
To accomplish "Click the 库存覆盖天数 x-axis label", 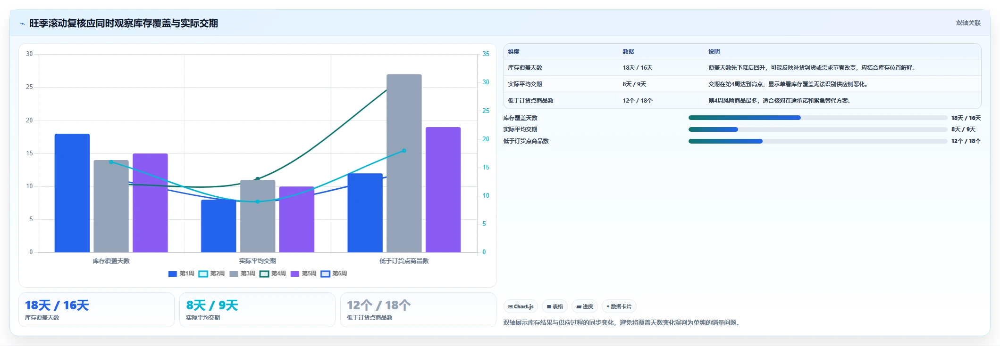I will click(x=111, y=261).
